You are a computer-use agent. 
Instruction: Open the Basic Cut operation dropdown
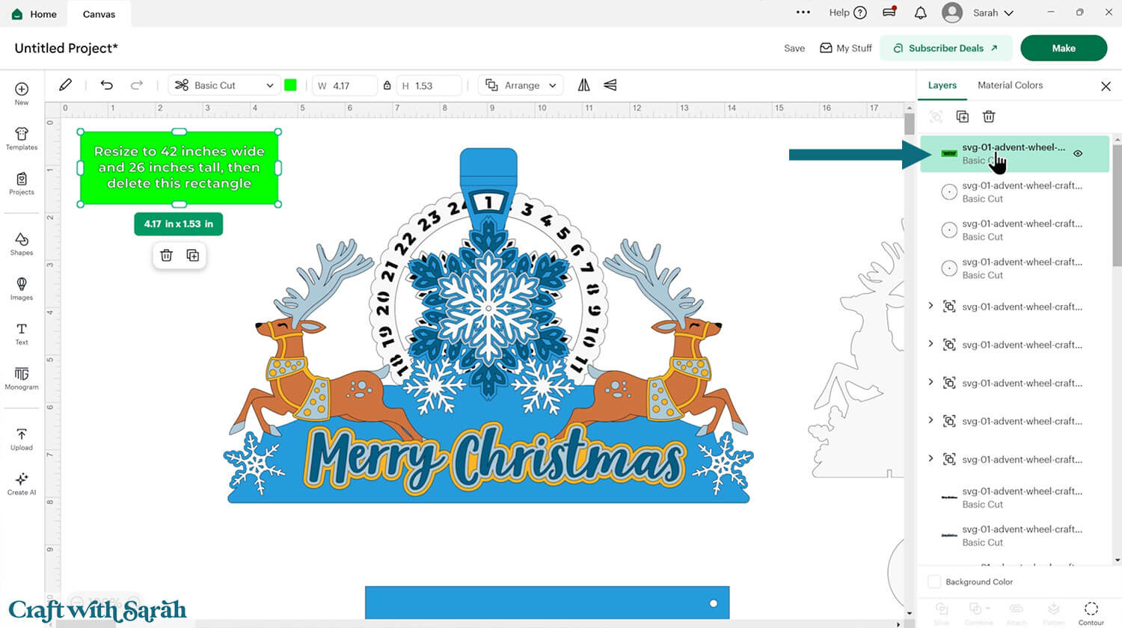(x=224, y=85)
